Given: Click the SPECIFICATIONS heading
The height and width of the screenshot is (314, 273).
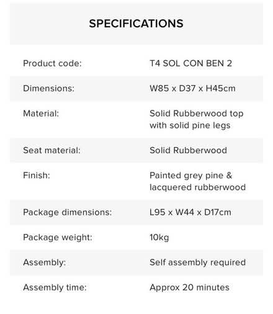Looking at the screenshot, I should pos(136,24).
